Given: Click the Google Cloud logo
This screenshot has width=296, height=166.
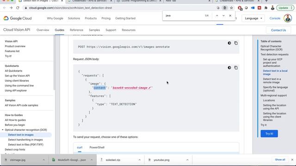Looking at the screenshot, I should [18, 18].
